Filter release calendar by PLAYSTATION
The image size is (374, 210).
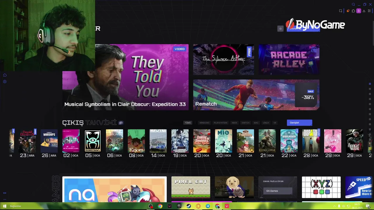(x=220, y=123)
